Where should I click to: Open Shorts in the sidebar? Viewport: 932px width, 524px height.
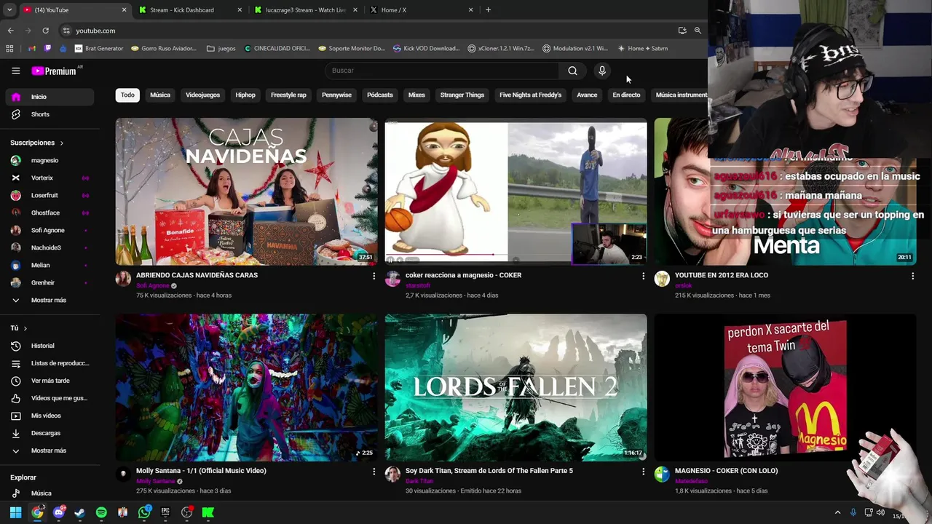[x=50, y=114]
